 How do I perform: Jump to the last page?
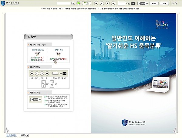(x=113, y=3)
